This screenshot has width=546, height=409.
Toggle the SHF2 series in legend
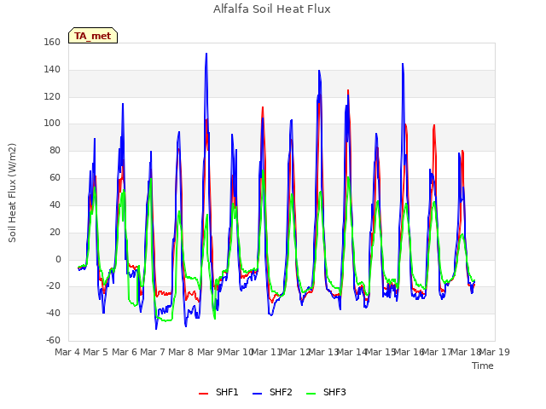coord(272,392)
